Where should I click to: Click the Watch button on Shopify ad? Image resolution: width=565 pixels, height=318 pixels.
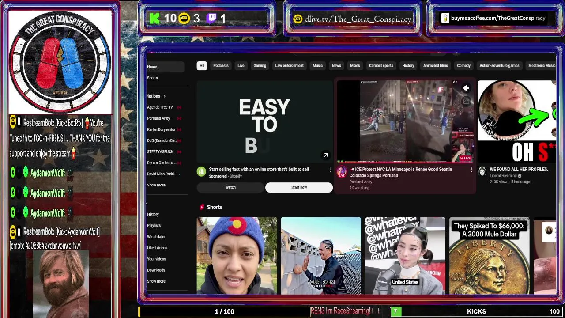coord(230,187)
